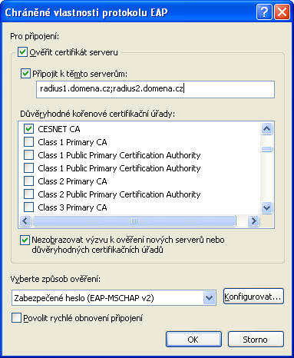Click the help question mark icon
Viewport: 294px width, 358px height.
pyautogui.click(x=264, y=12)
